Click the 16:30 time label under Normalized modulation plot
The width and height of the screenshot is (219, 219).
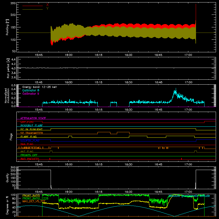click(128, 110)
